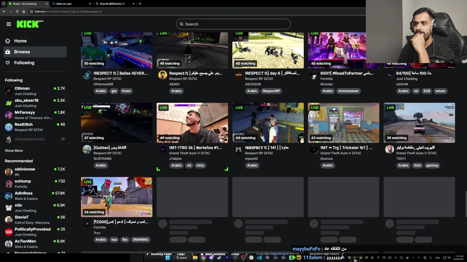
Task: Open StevieT recommended channel
Action: [x=35, y=220]
